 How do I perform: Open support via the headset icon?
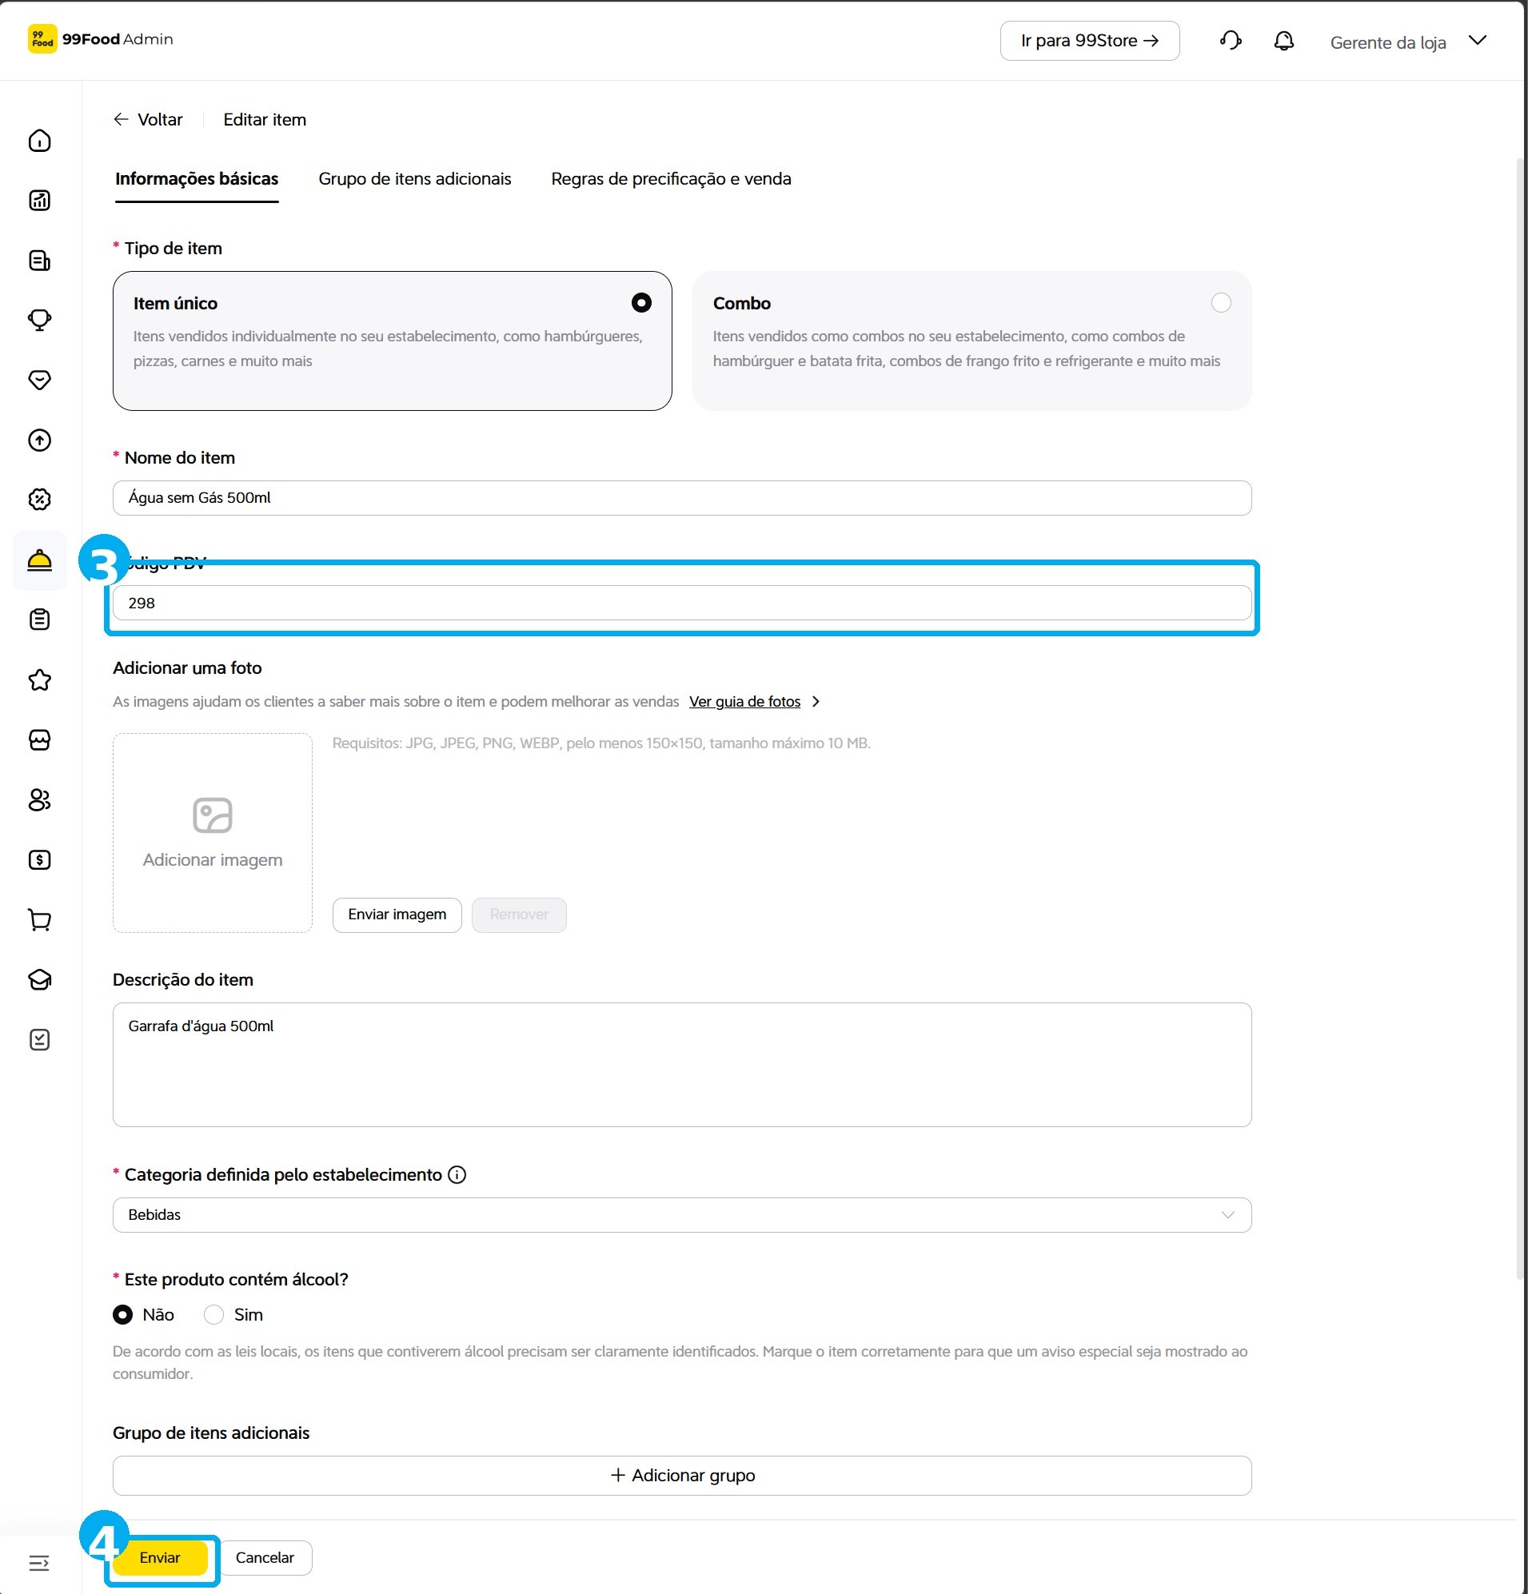point(1231,41)
